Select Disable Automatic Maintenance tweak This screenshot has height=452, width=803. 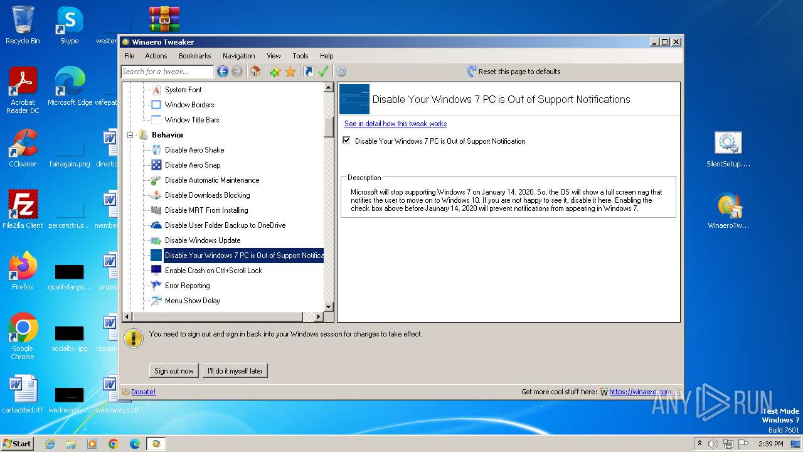[x=212, y=180]
